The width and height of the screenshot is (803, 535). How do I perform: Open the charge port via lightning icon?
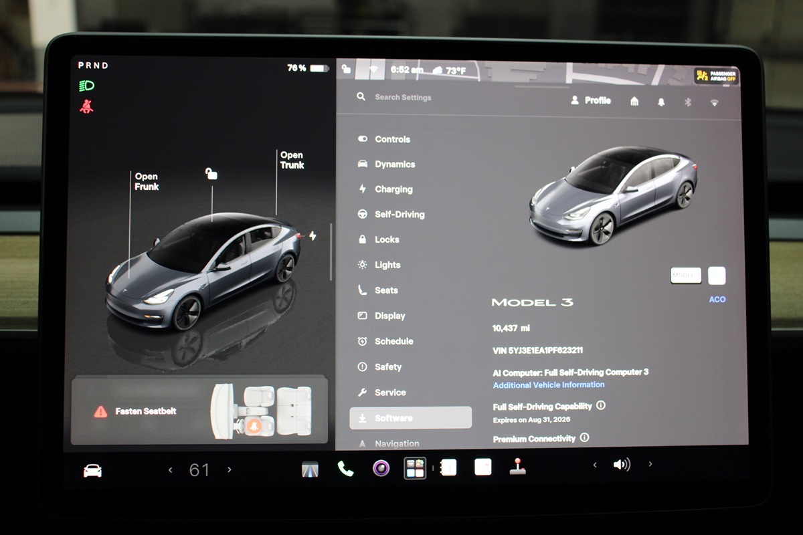click(313, 235)
